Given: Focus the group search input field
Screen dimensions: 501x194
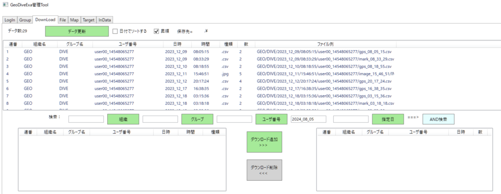Looking at the screenshot, I should (160, 119).
